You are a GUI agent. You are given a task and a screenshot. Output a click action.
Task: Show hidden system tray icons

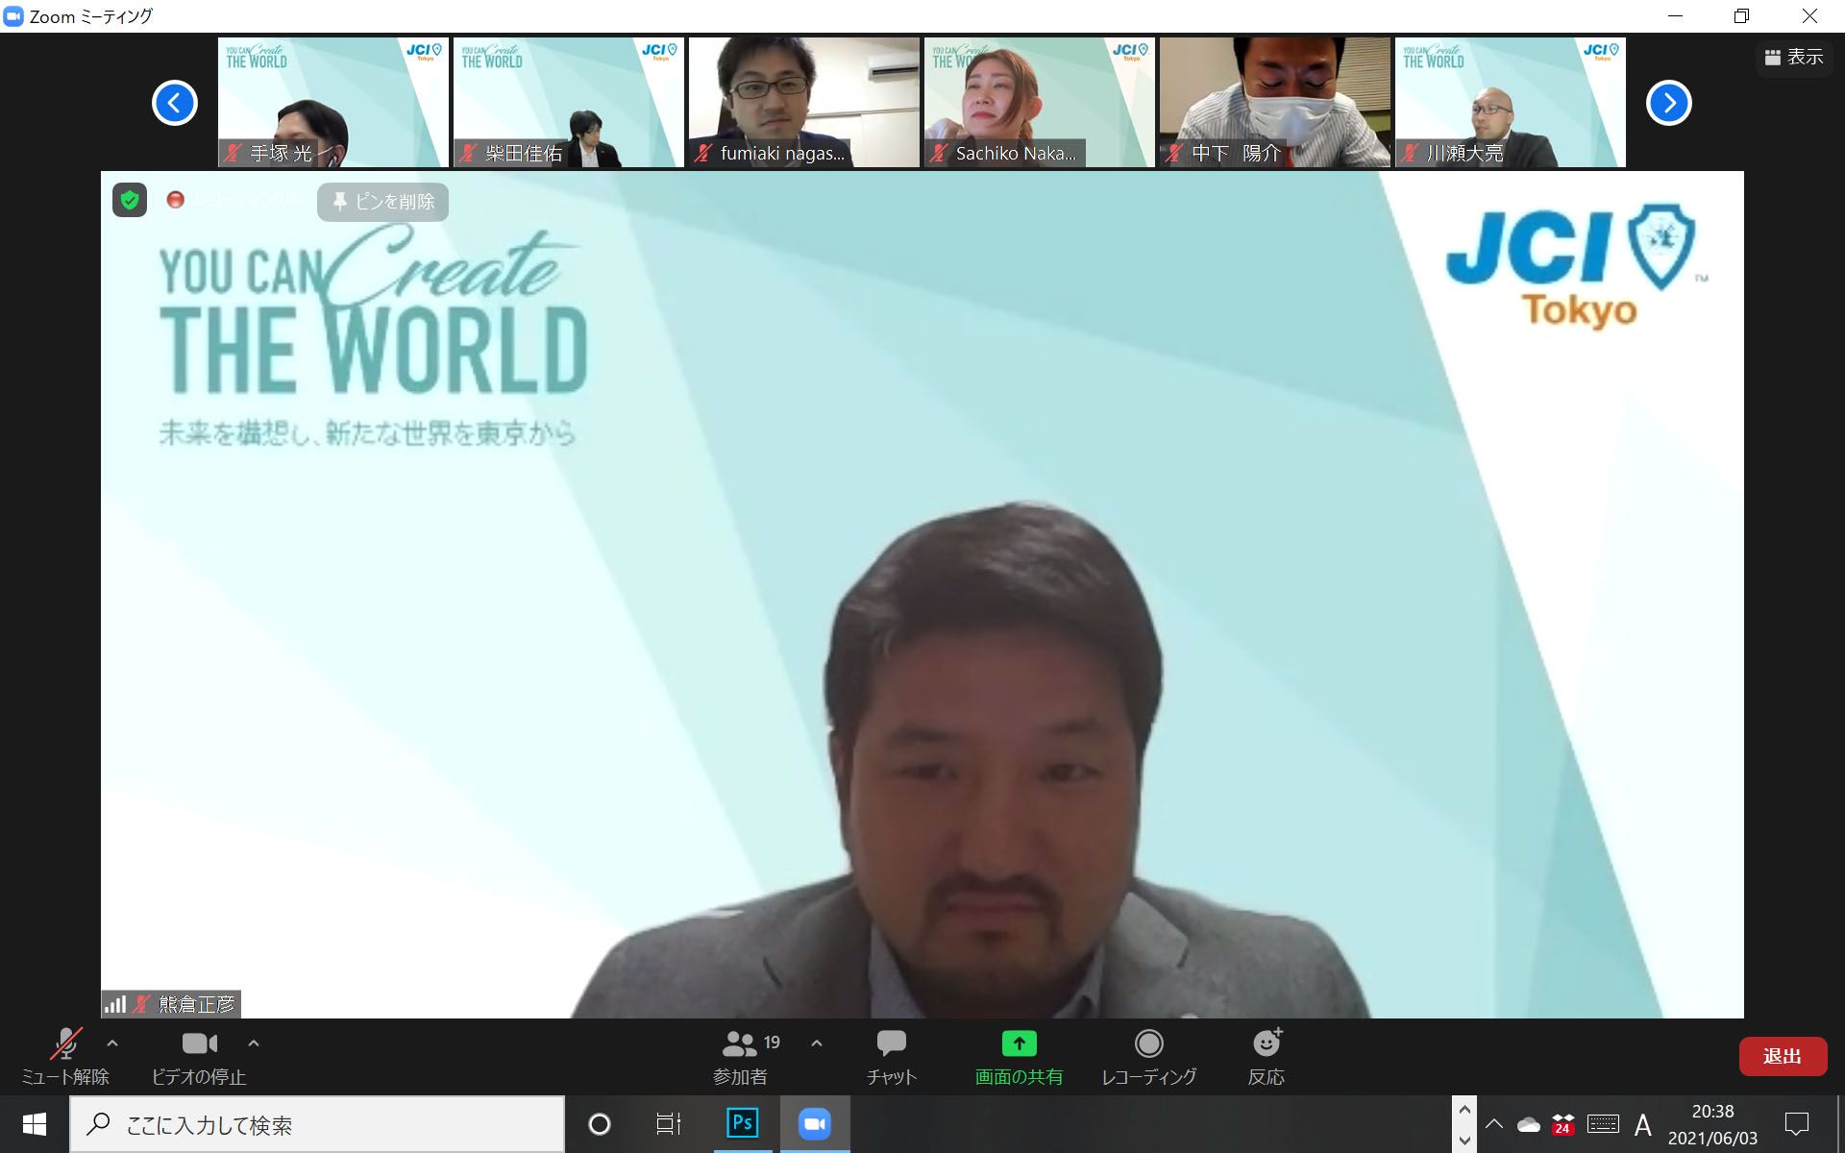coord(1494,1124)
